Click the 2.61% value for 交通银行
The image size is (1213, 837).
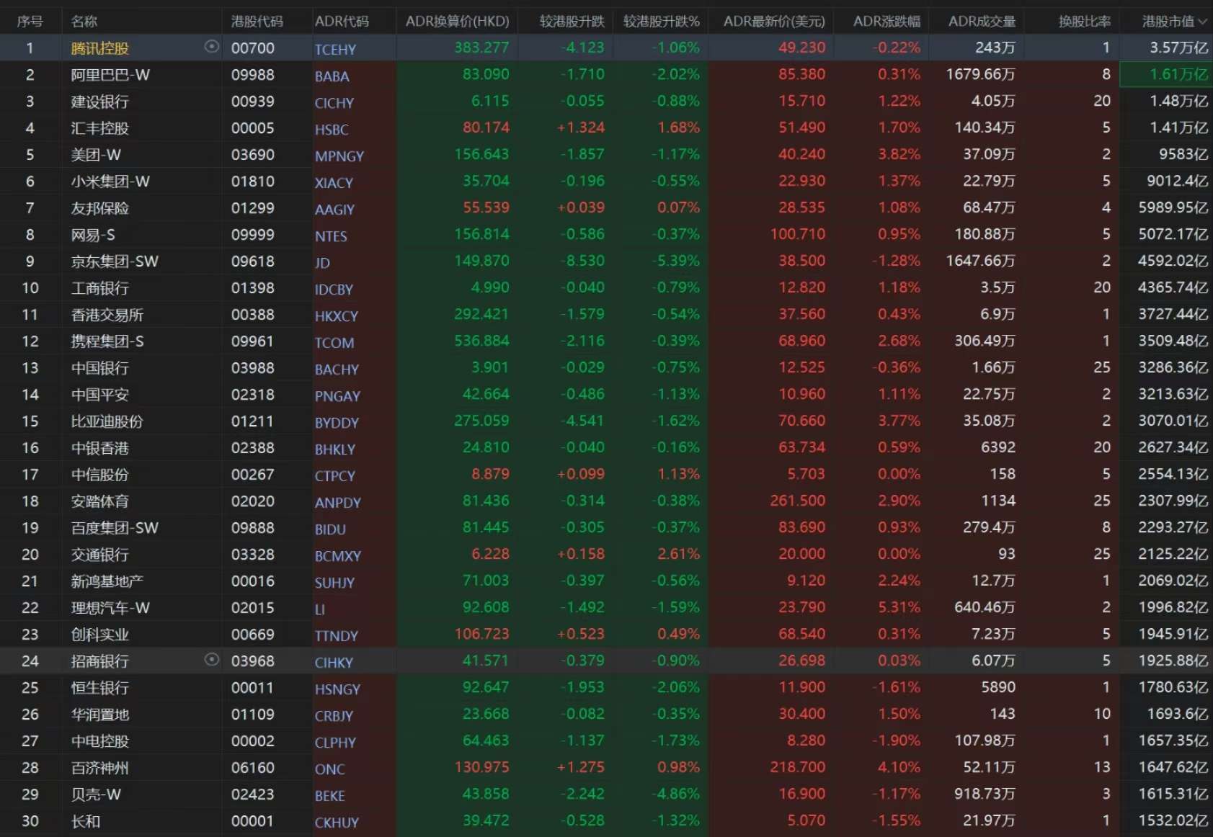click(x=678, y=554)
